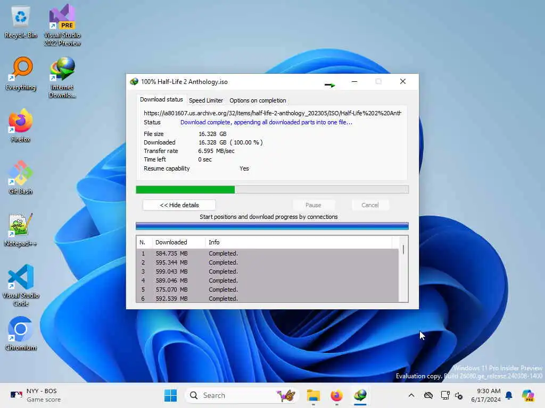Image resolution: width=545 pixels, height=408 pixels.
Task: Select connection row with 589.046 MB
Action: click(x=268, y=280)
